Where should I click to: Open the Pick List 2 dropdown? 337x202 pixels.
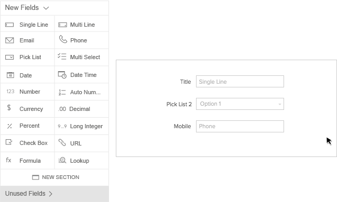pos(240,104)
